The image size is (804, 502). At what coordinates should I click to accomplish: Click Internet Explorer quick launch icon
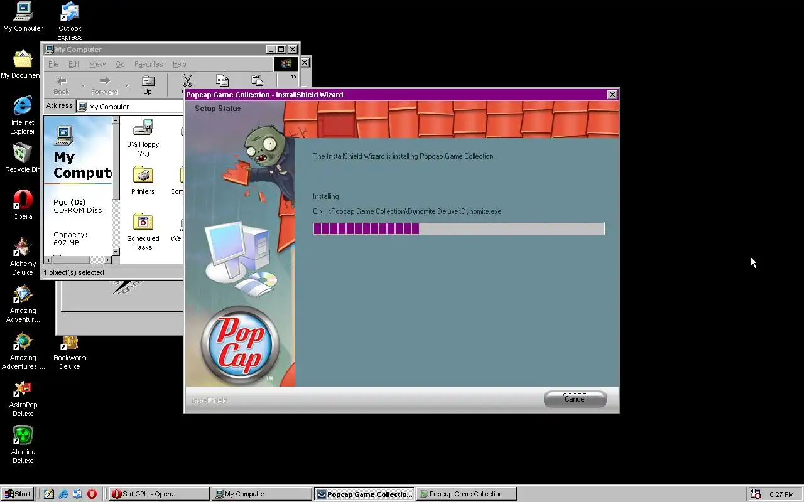tap(63, 494)
